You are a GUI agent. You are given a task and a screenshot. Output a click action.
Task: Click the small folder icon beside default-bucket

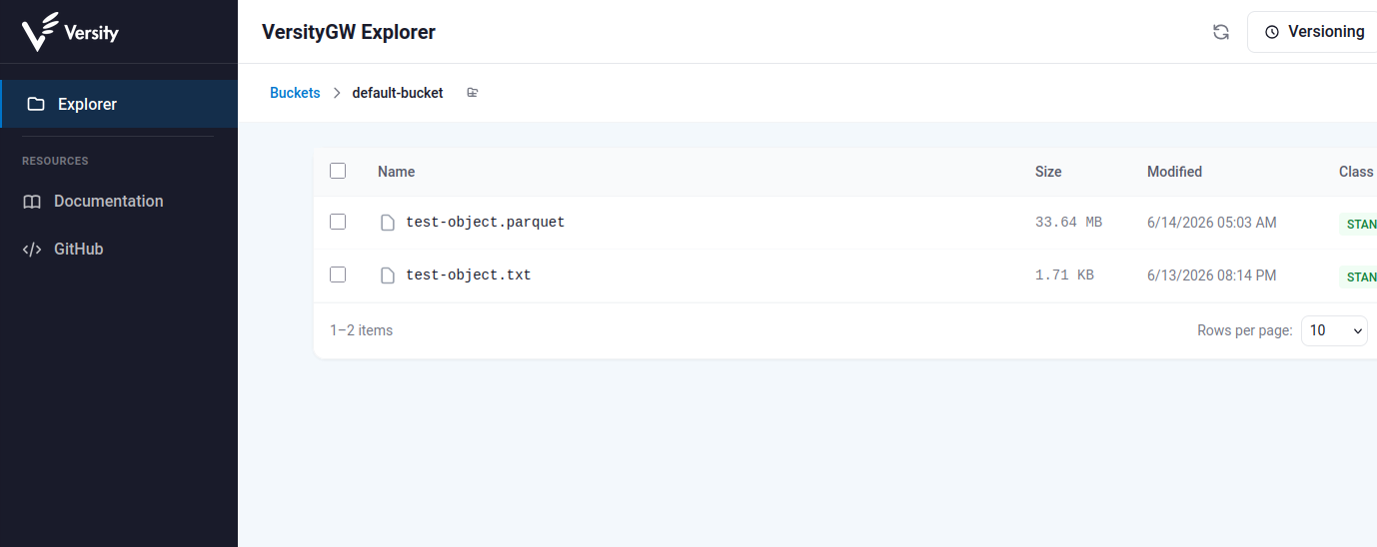point(473,93)
